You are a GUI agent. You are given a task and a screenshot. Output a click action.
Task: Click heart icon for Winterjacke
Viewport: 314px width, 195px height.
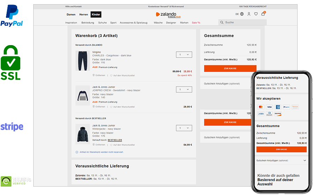tap(111, 145)
